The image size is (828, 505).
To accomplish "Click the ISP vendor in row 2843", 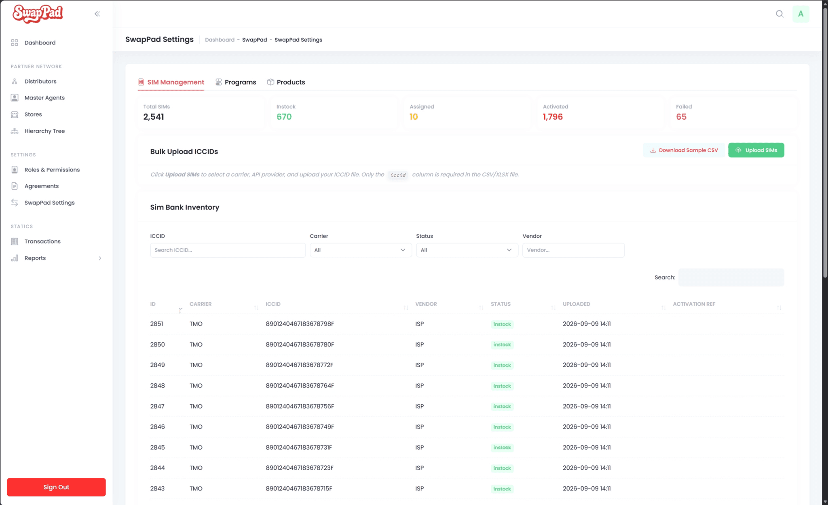I will coord(420,488).
